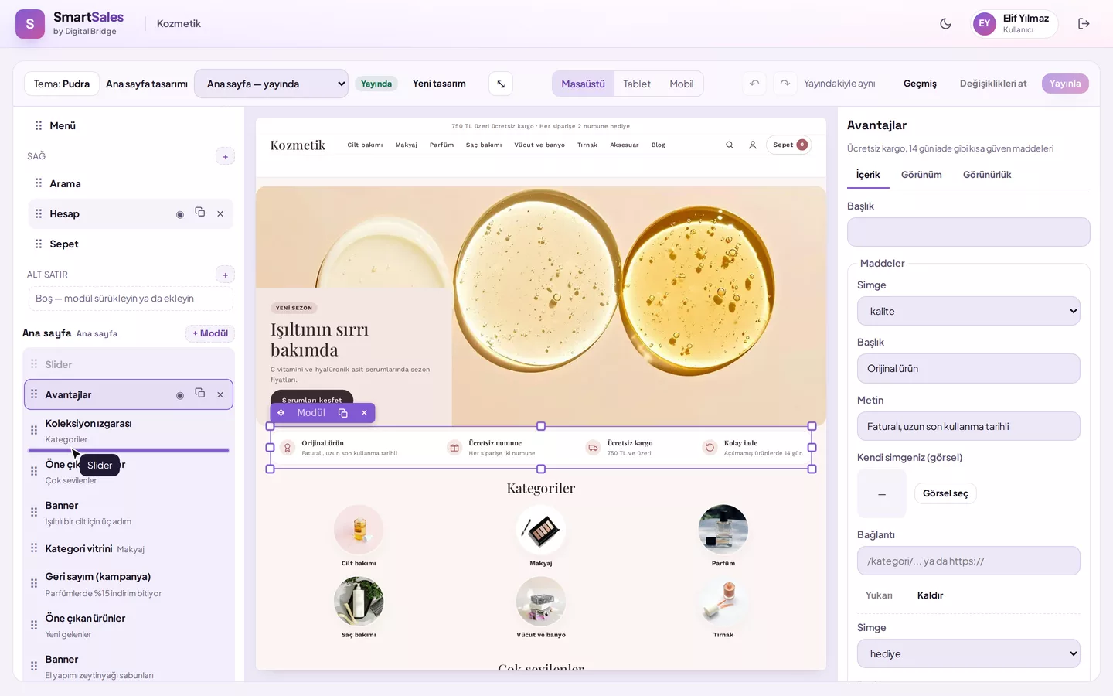1113x696 pixels.
Task: Remove the Hesap module
Action: pyautogui.click(x=220, y=214)
